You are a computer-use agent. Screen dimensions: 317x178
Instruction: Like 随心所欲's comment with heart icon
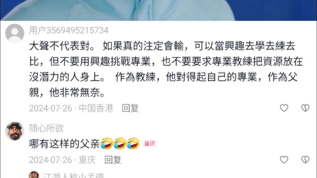[284, 160]
